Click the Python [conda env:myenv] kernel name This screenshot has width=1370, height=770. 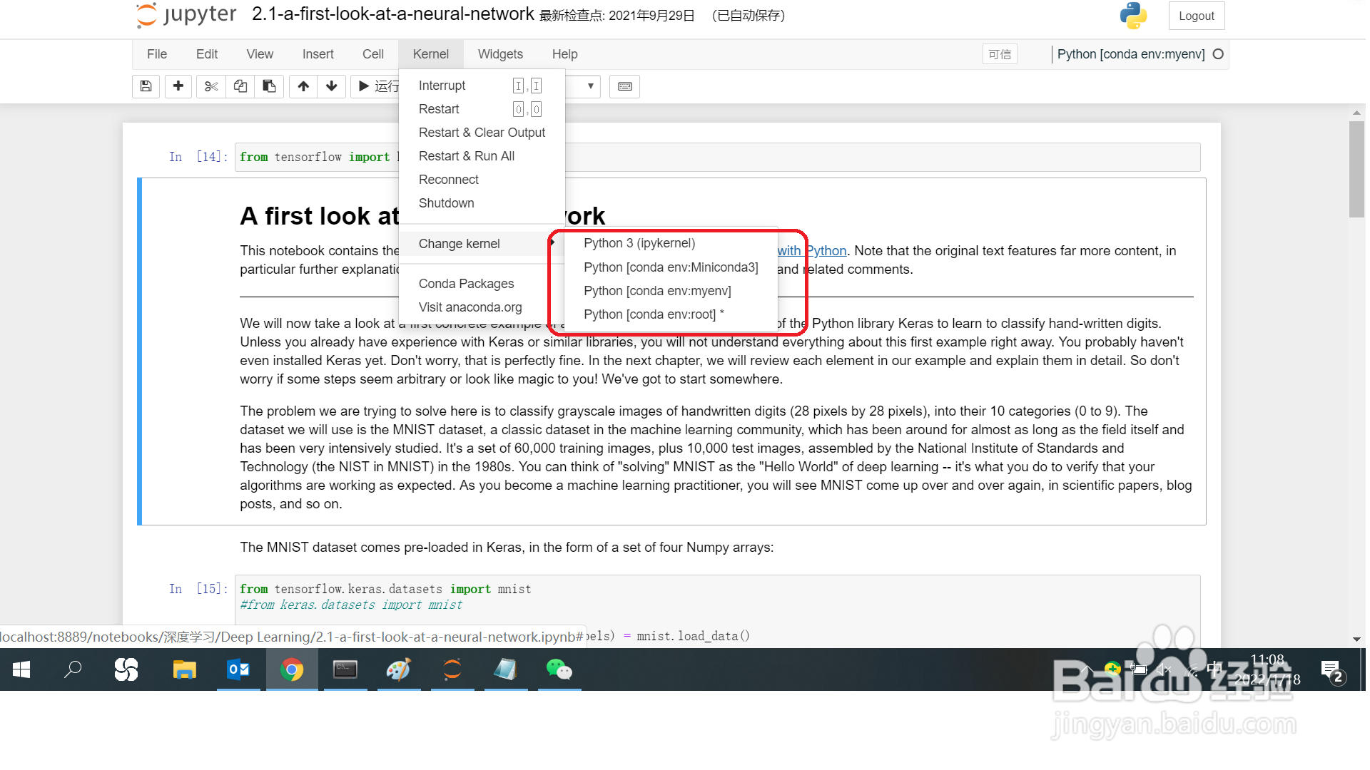click(1131, 54)
